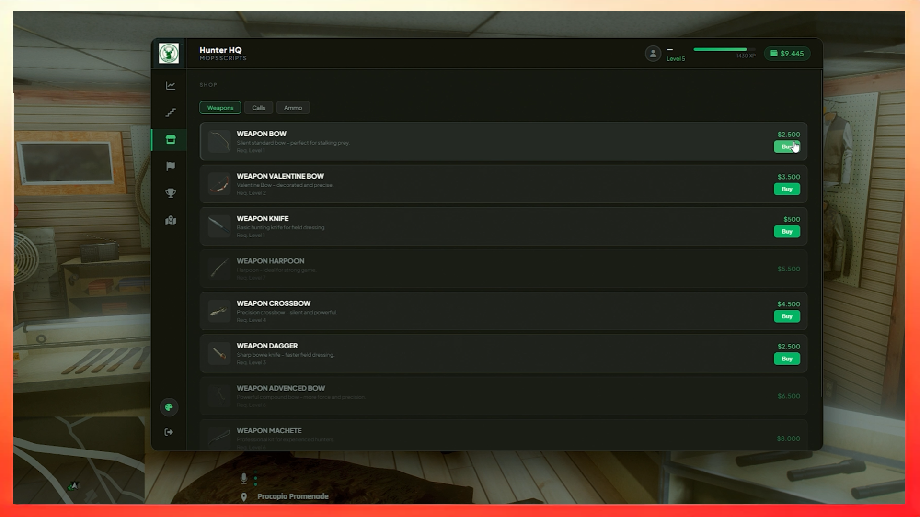Viewport: 920px width, 517px height.
Task: Switch to the Ammo tab
Action: [x=293, y=108]
